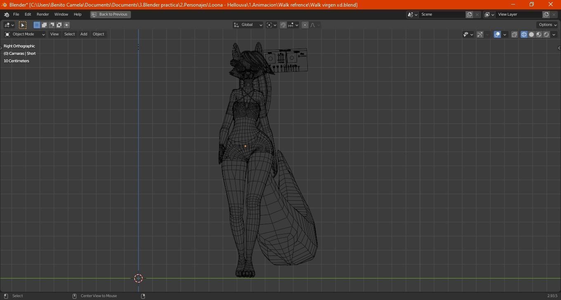
Task: Click the boombox wireframe object
Action: 286,61
